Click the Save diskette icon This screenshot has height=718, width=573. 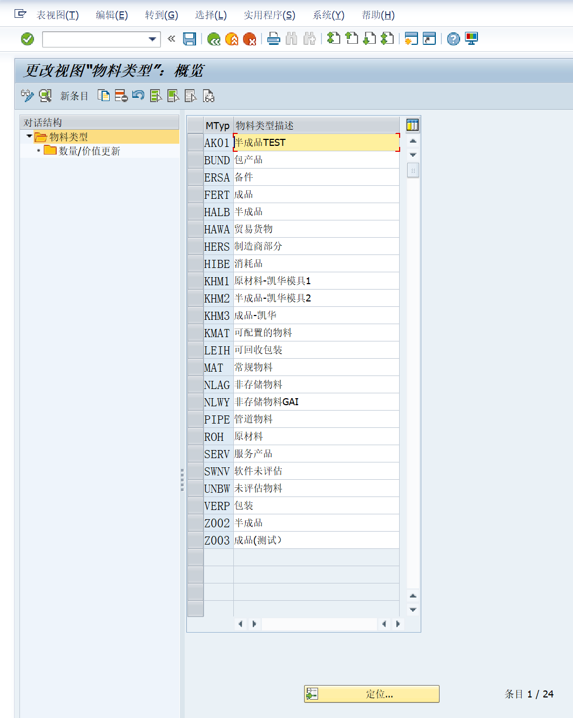click(190, 39)
